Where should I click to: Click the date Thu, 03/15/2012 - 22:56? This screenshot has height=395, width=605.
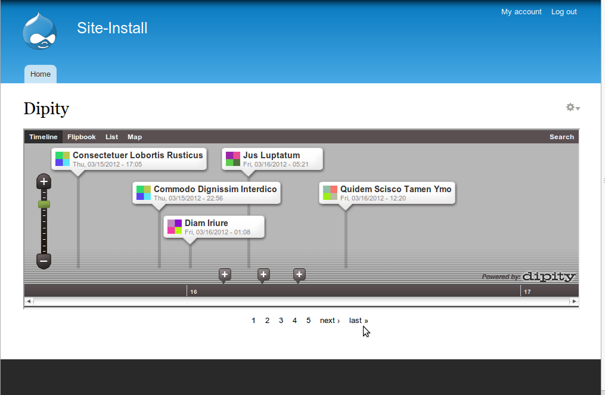(x=188, y=198)
